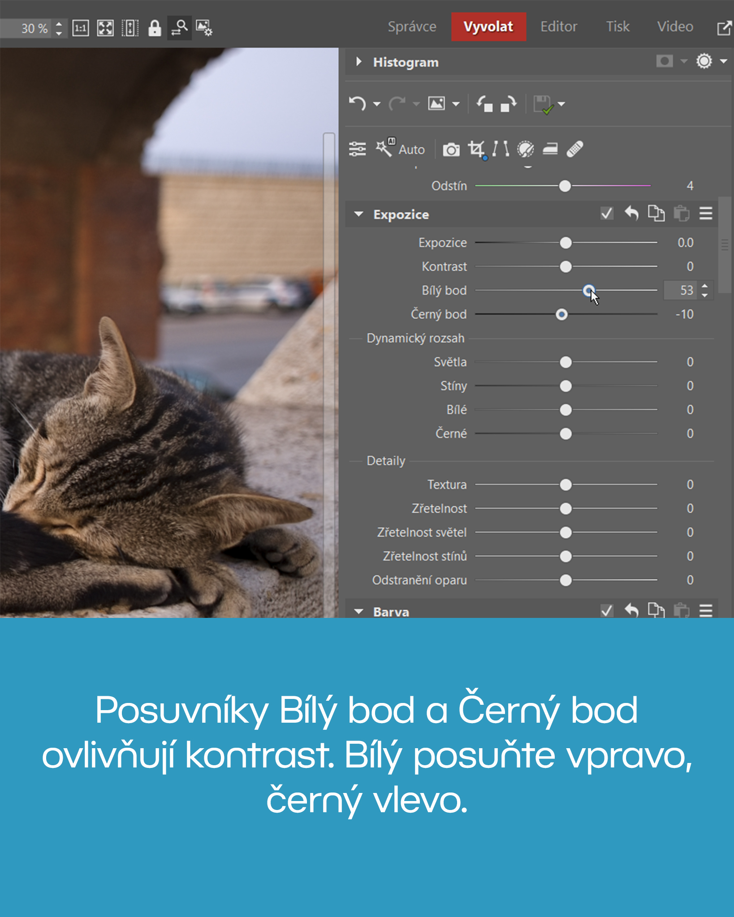Click the camera profile icon
Screen dimensions: 734x917
(x=451, y=150)
